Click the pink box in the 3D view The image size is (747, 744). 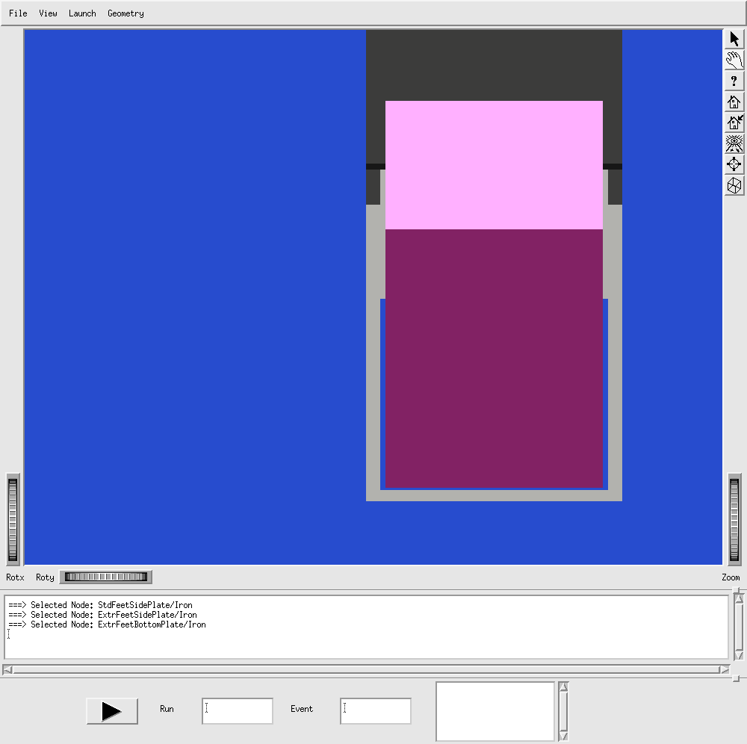pos(494,164)
